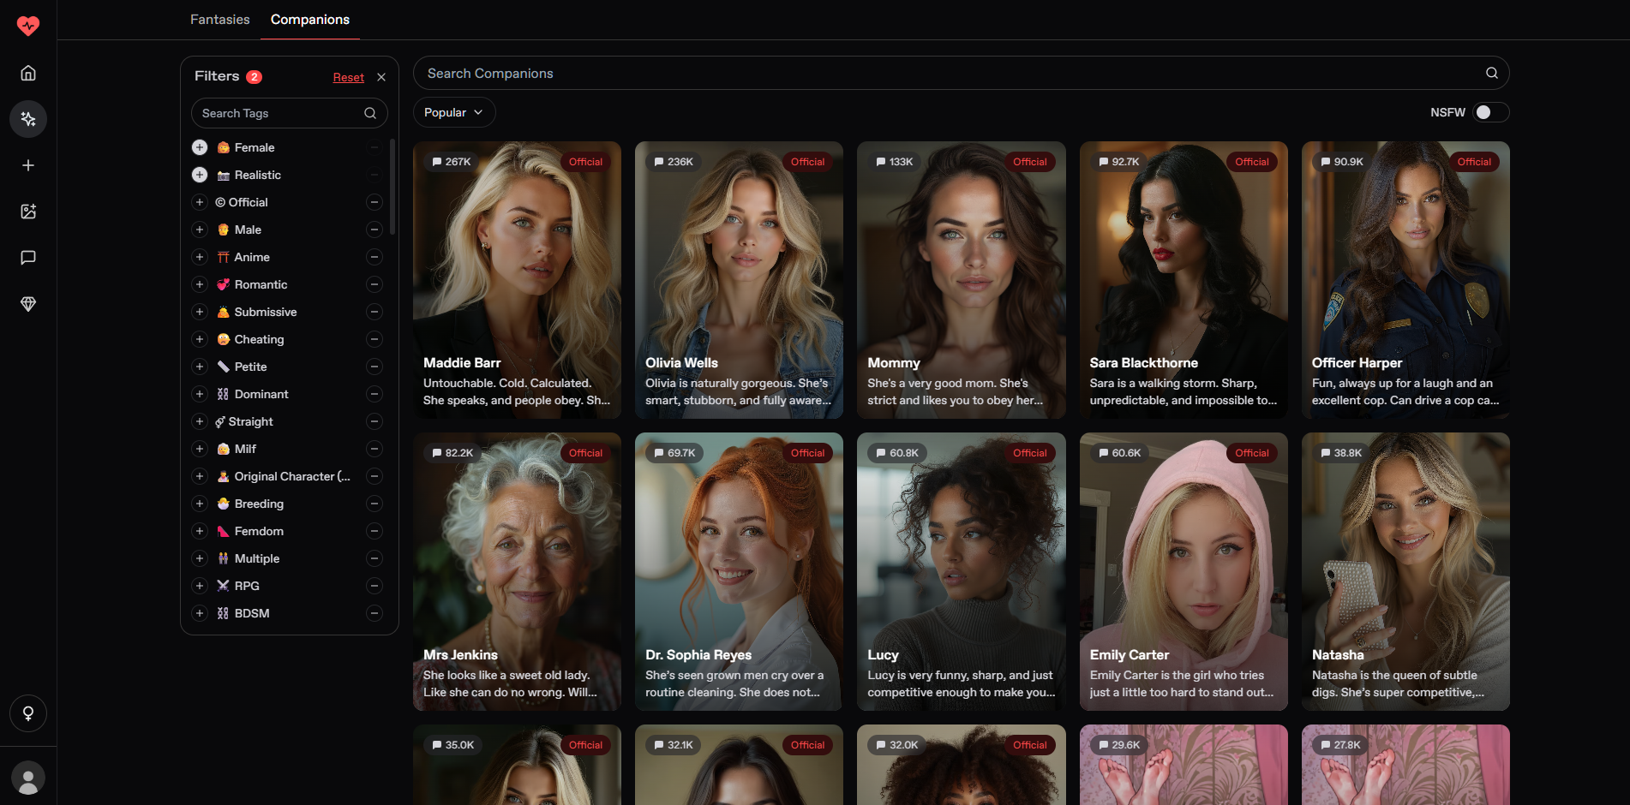Screen dimensions: 1630x805
Task: Switch to the Fantasies tab
Action: pos(220,19)
